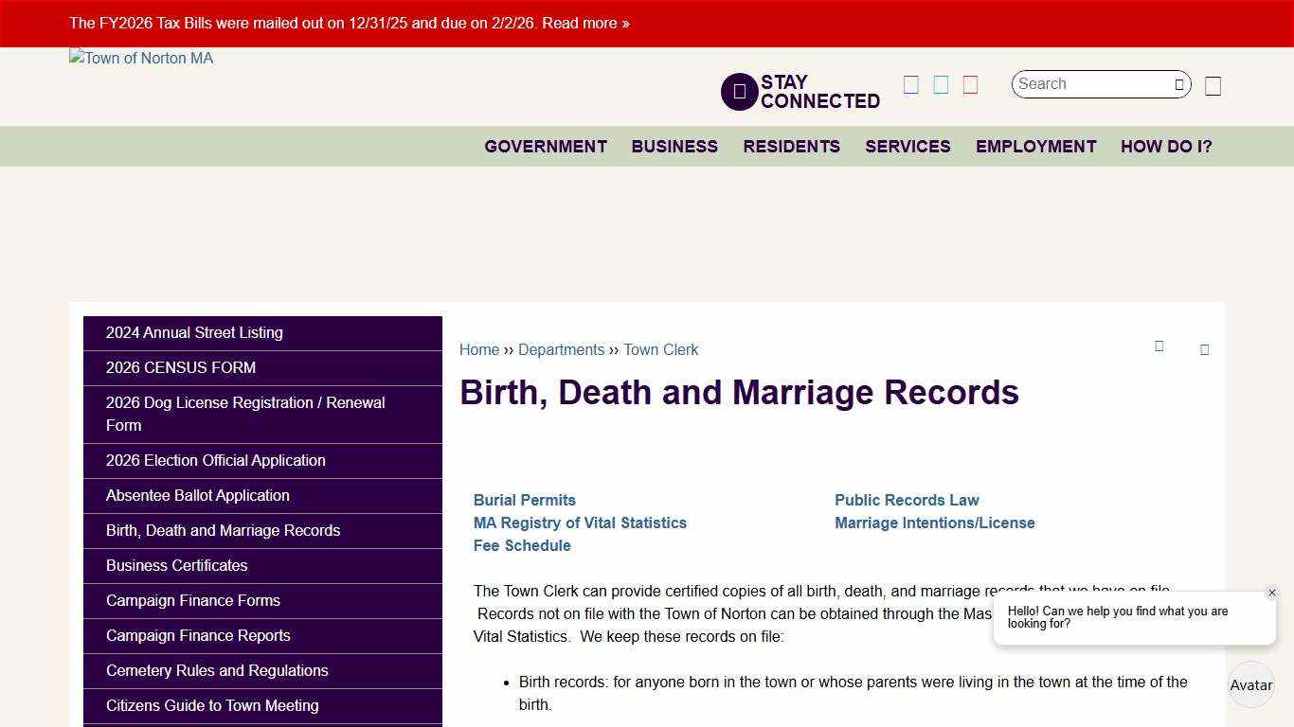
Task: Expand the SERVICES navigation menu
Action: [907, 147]
